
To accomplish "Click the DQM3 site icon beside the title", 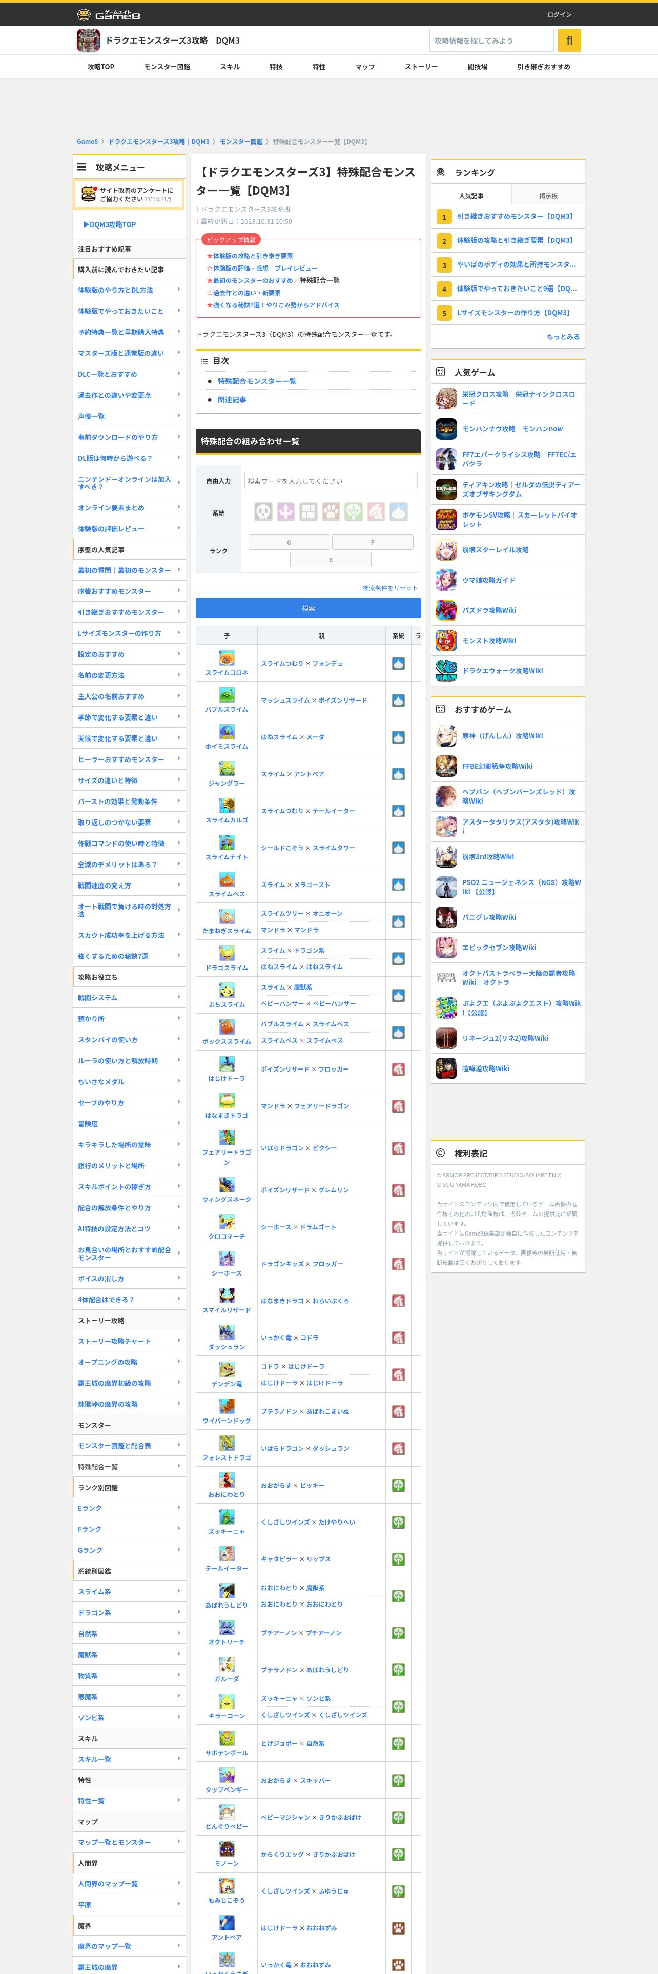I will click(x=88, y=40).
